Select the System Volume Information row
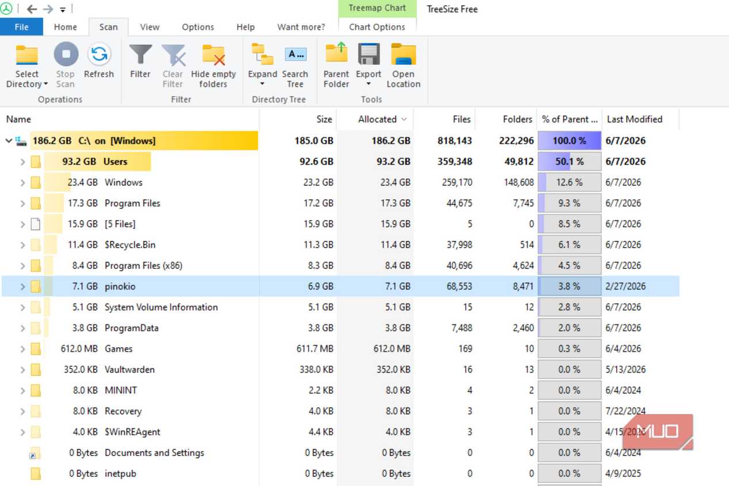This screenshot has height=486, width=729. (x=340, y=307)
